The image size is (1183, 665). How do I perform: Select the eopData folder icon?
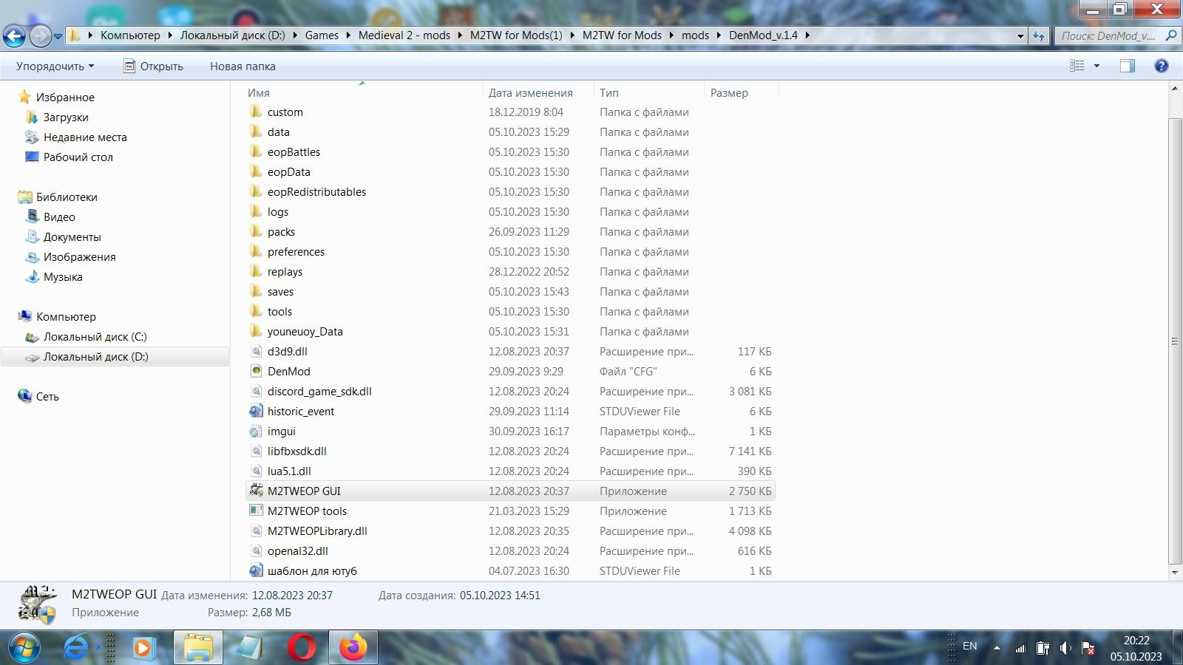[x=256, y=171]
